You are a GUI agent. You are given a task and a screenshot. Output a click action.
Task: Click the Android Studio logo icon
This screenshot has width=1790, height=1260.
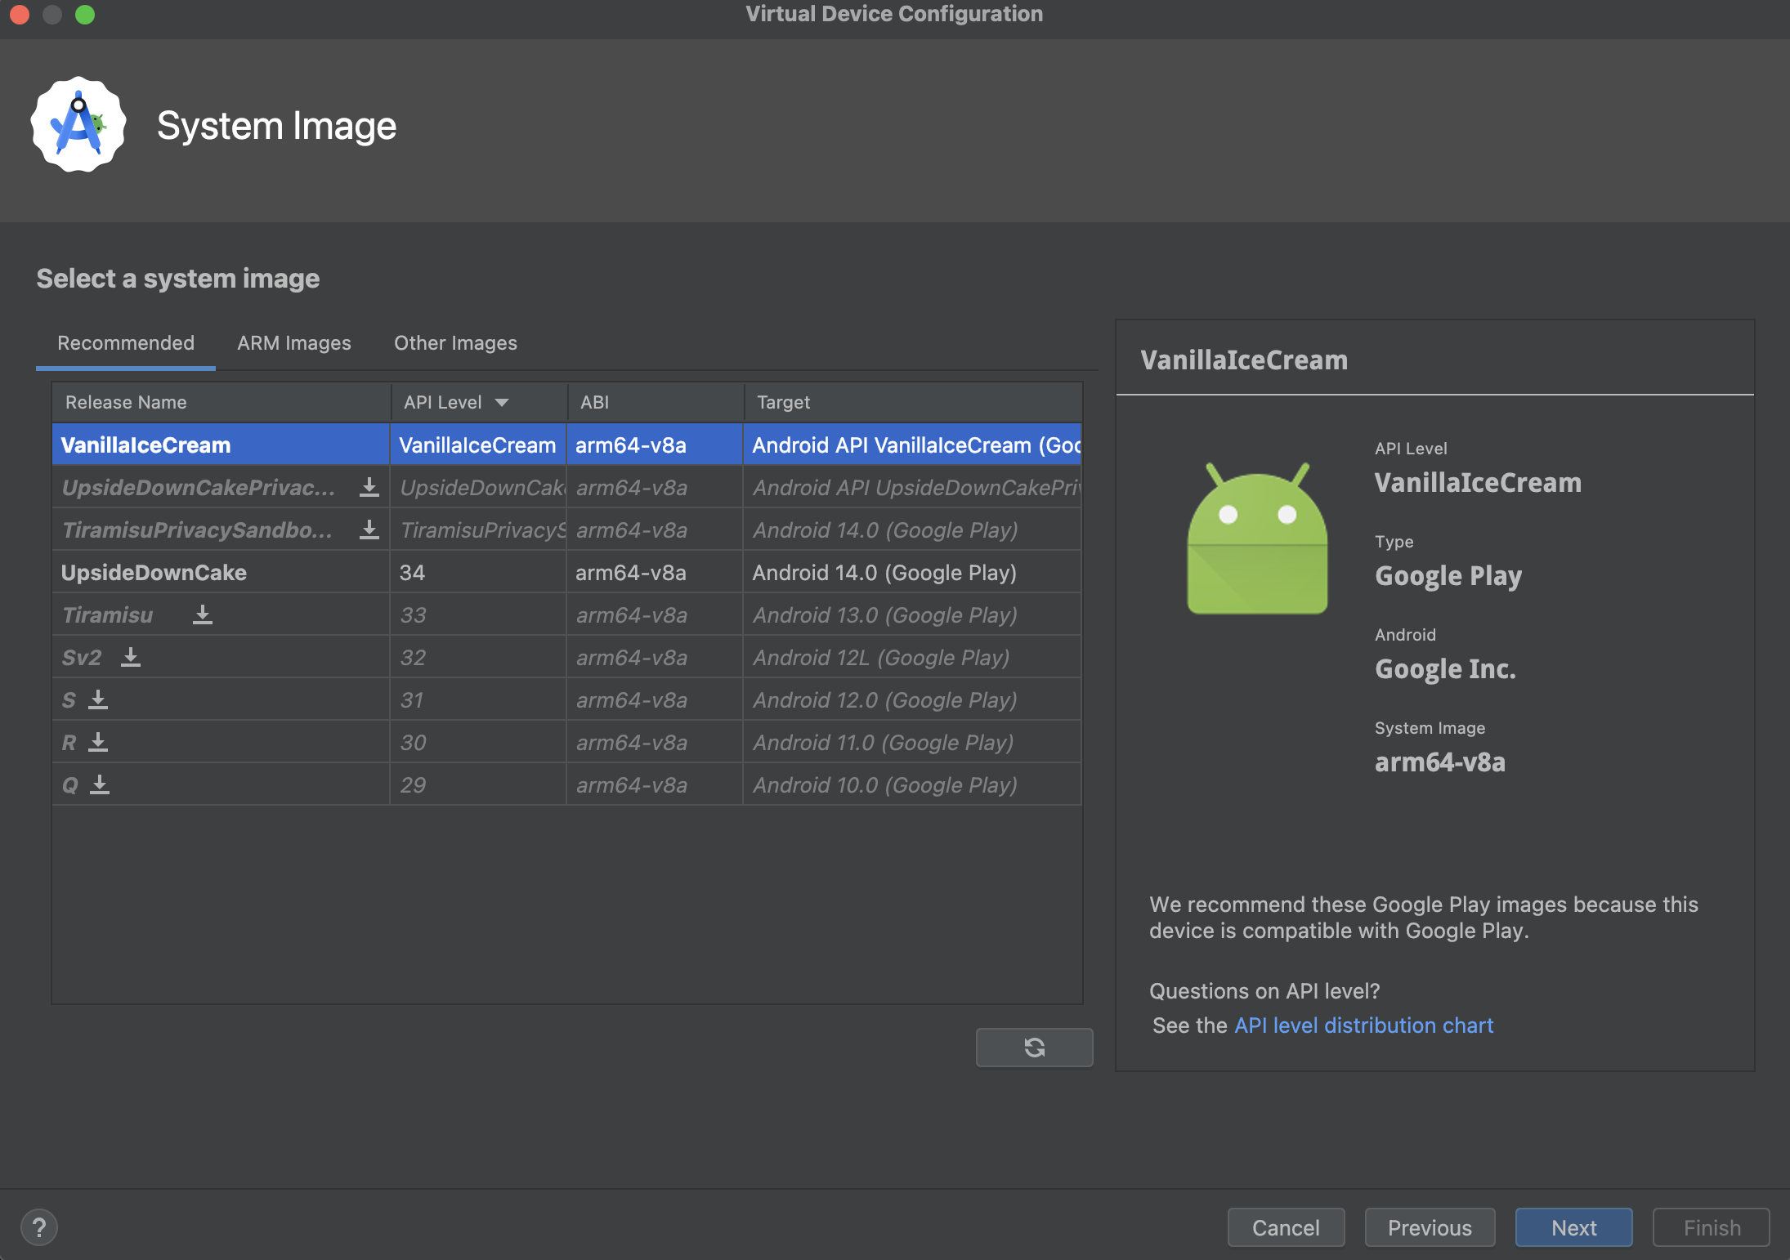point(76,126)
